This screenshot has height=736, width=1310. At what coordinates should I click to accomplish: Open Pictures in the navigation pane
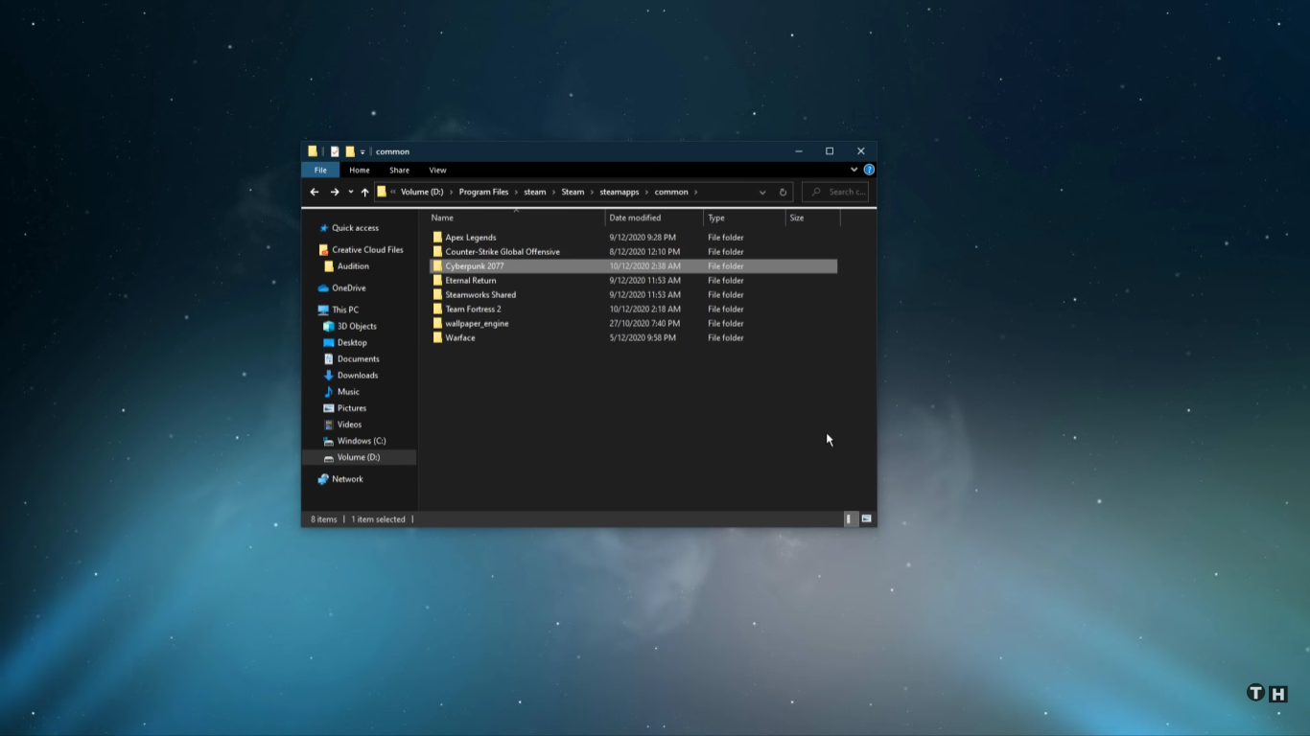click(352, 408)
